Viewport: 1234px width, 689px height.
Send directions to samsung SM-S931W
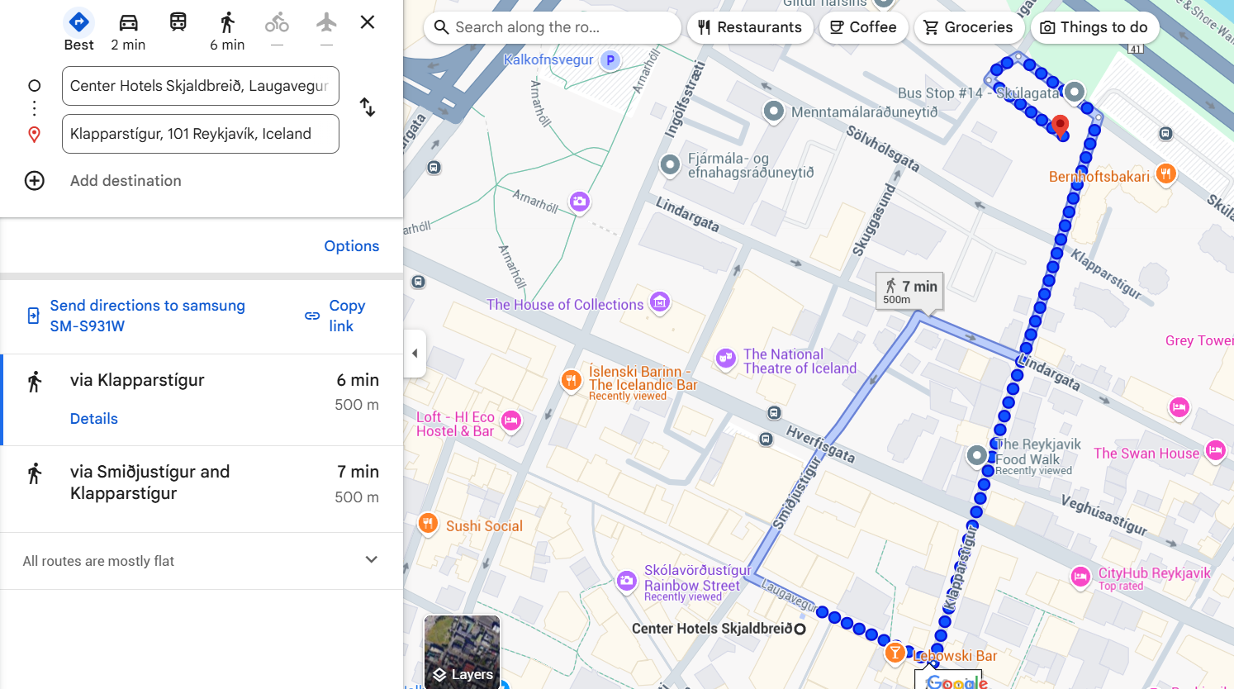(x=148, y=316)
